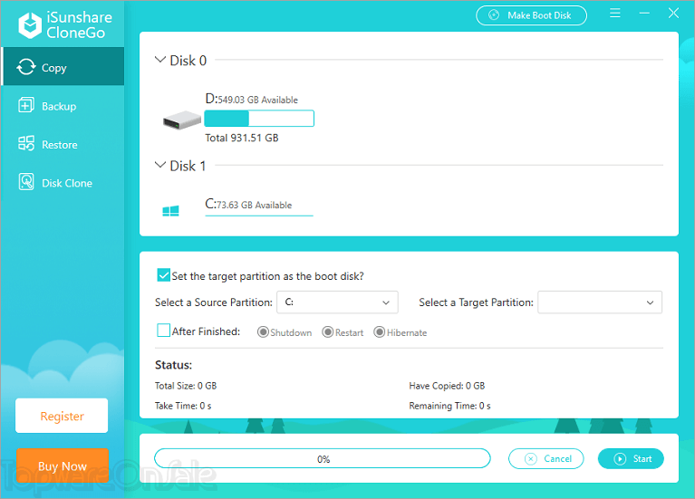Select the Shutdown radio option

point(263,332)
